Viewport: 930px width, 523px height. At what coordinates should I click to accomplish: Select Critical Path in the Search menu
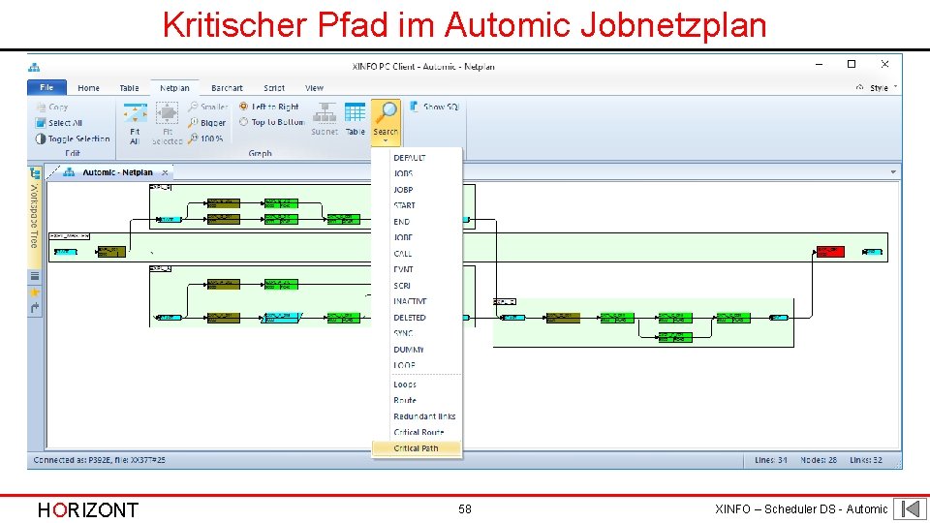(x=417, y=448)
